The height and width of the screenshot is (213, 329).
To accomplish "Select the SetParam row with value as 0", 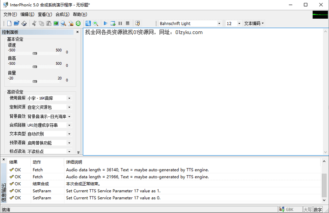I will click(x=164, y=198).
